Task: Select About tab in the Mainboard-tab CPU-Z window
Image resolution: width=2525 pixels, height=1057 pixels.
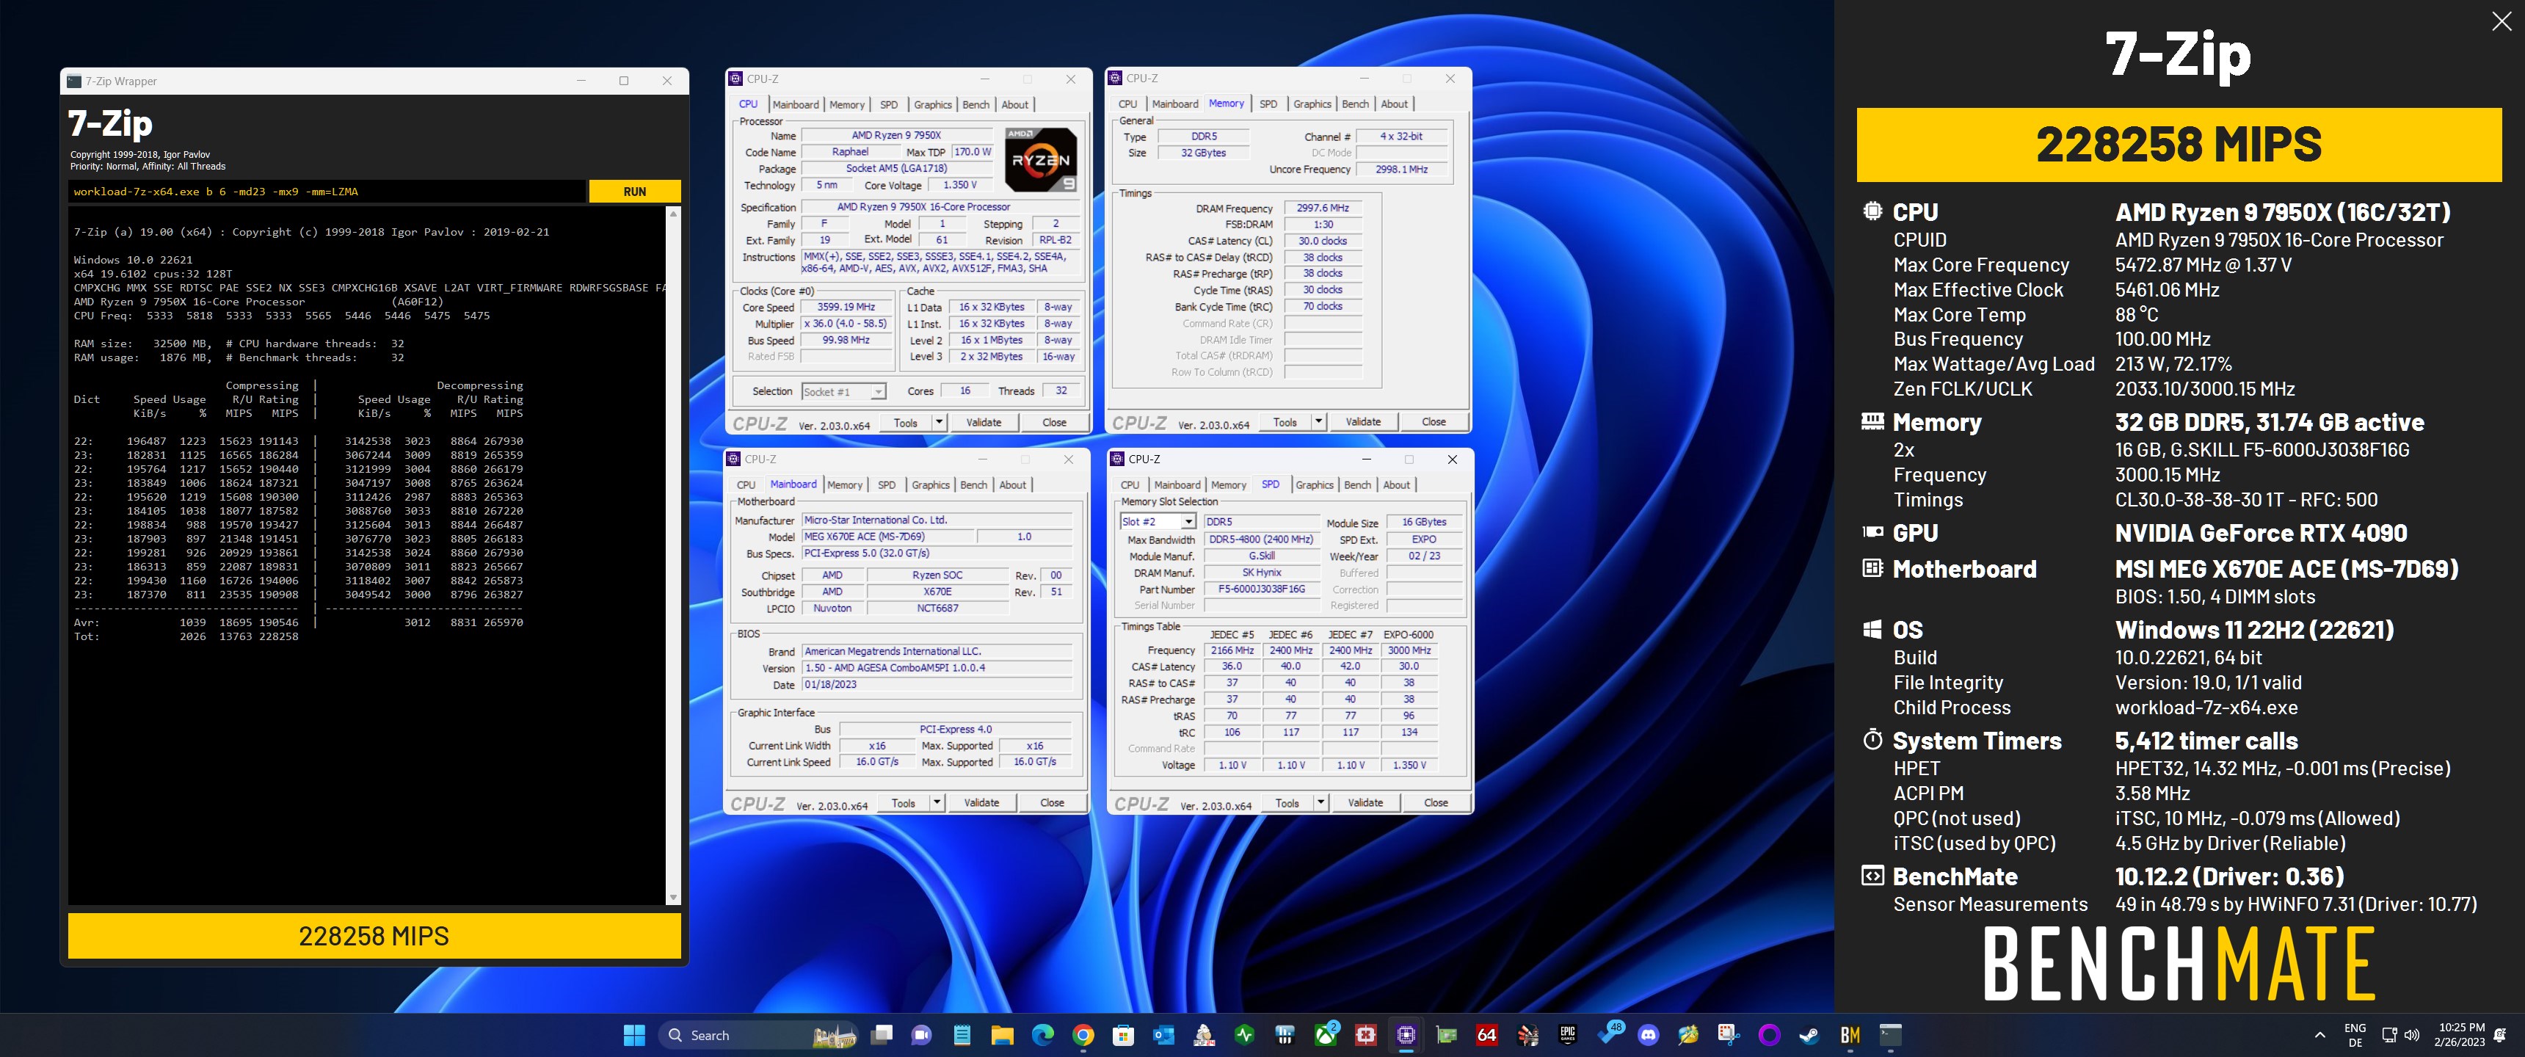Action: (x=1012, y=485)
